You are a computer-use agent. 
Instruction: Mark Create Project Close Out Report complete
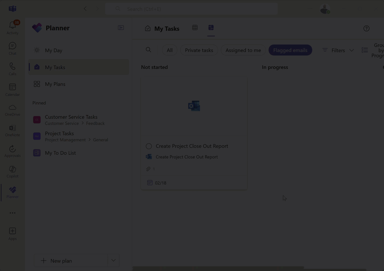pyautogui.click(x=149, y=146)
